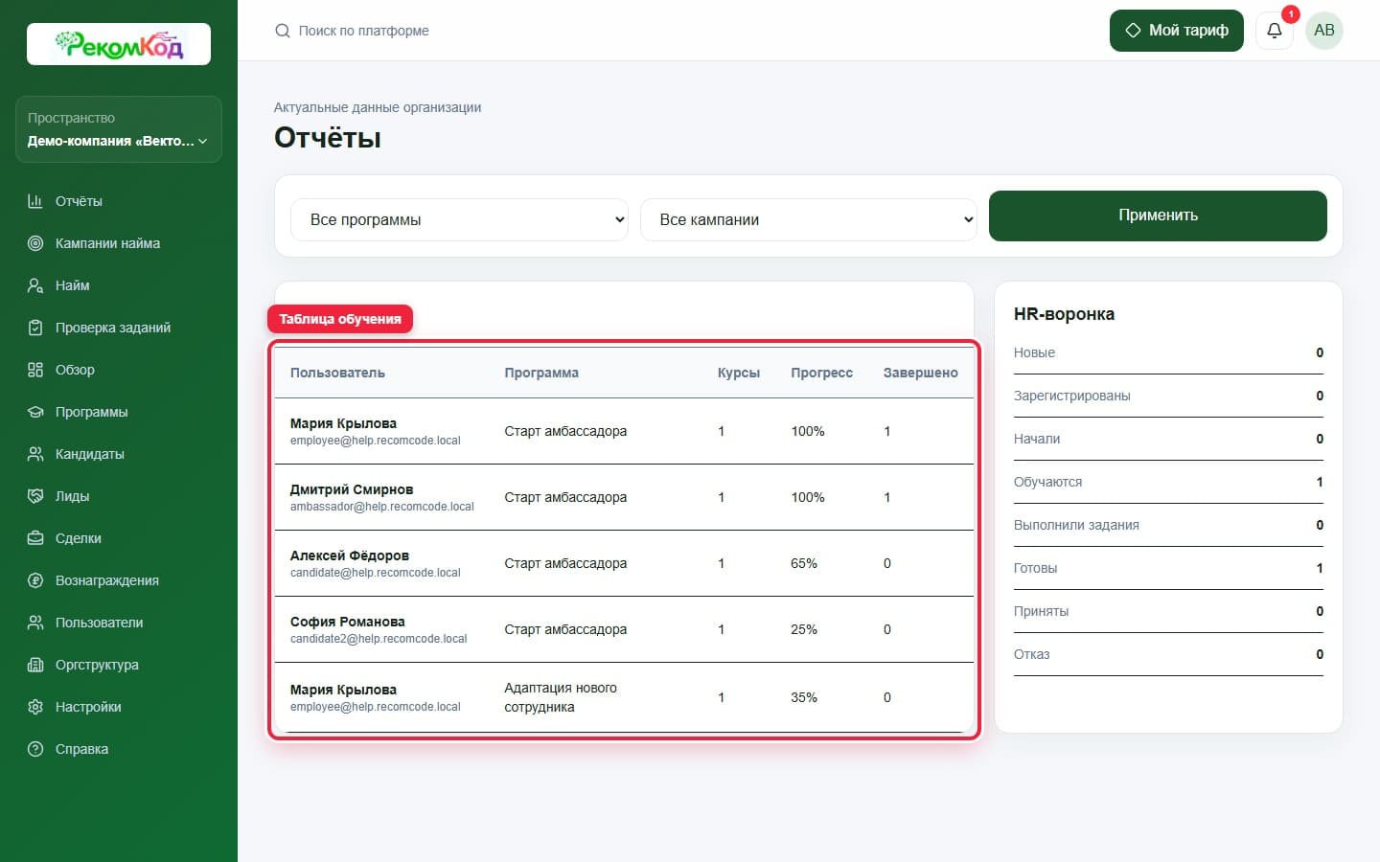The width and height of the screenshot is (1380, 862).
Task: Click the Настройки gear icon
Action: pyautogui.click(x=35, y=707)
